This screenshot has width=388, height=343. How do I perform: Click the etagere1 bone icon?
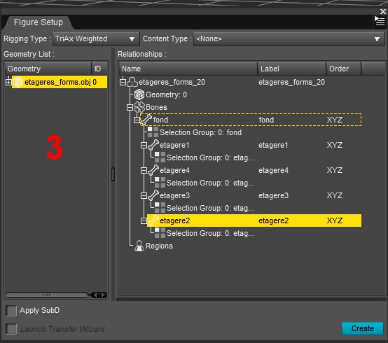(x=153, y=145)
